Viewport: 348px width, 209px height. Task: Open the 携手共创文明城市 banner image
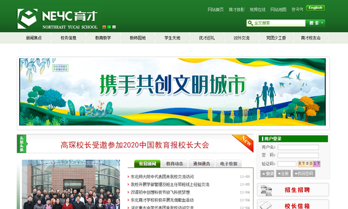172,92
